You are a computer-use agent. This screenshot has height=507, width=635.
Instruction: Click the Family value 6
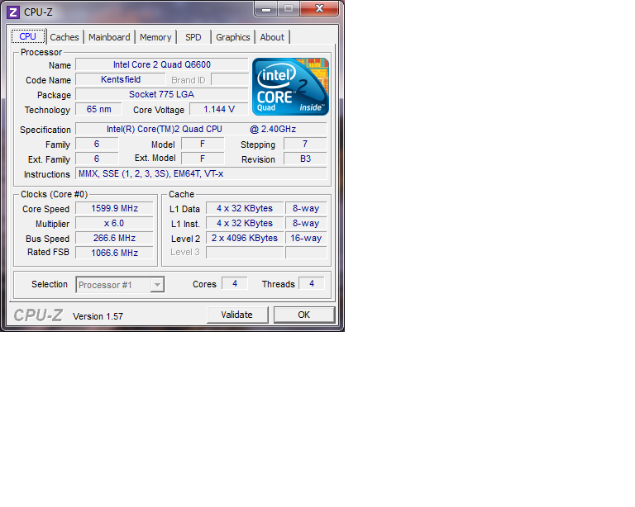point(97,145)
